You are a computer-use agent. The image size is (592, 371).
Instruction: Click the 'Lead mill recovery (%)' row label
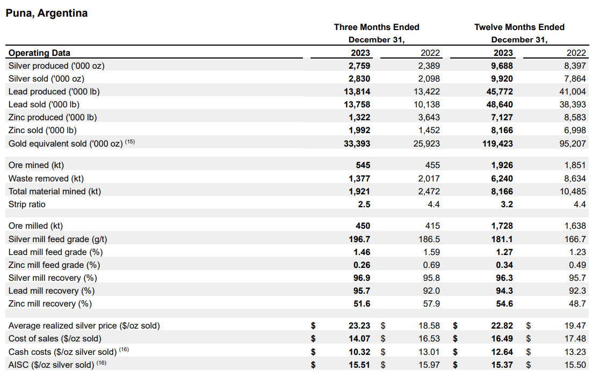pos(51,290)
